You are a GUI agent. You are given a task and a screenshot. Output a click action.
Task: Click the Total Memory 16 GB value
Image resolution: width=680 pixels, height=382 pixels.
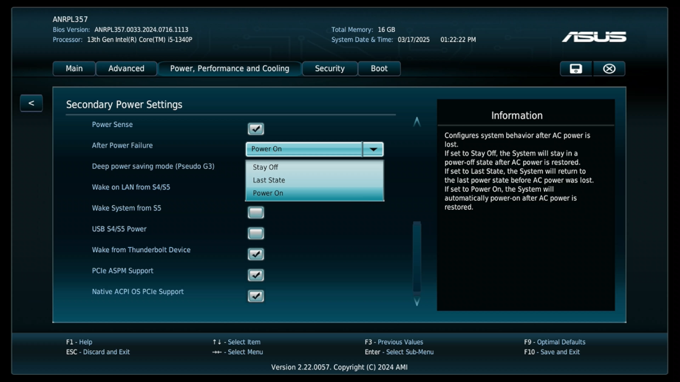pos(387,30)
